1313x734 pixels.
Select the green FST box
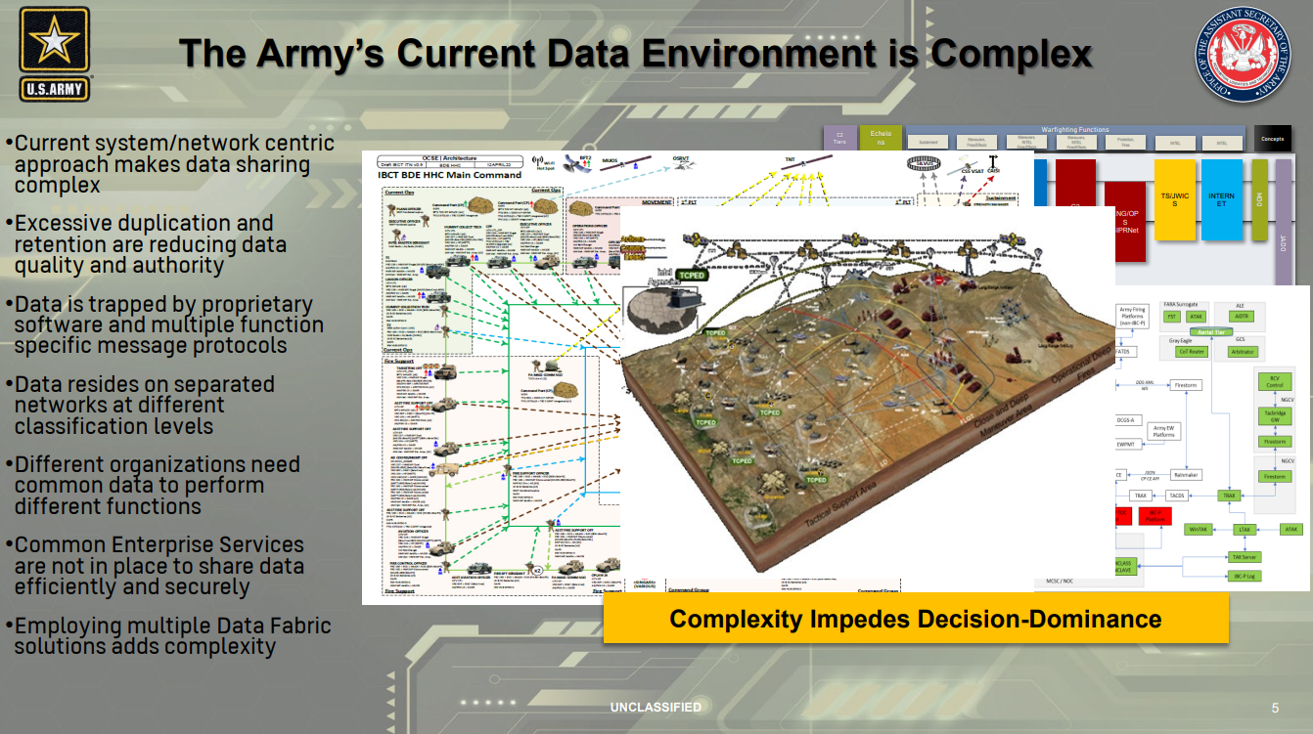click(1171, 317)
